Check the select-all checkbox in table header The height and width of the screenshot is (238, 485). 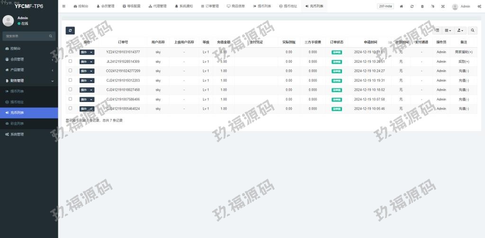pos(71,42)
